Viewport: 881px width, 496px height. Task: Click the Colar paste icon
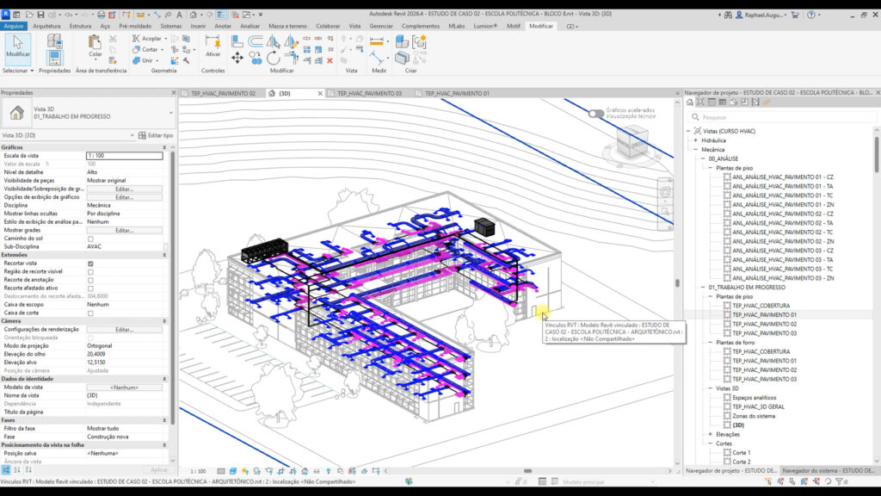pyautogui.click(x=95, y=43)
